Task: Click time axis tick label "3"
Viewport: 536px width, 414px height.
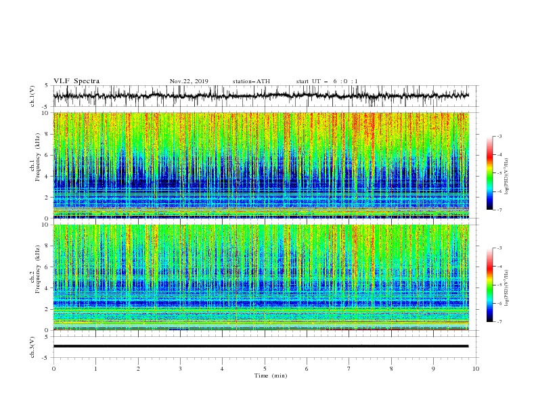Action: (180, 369)
